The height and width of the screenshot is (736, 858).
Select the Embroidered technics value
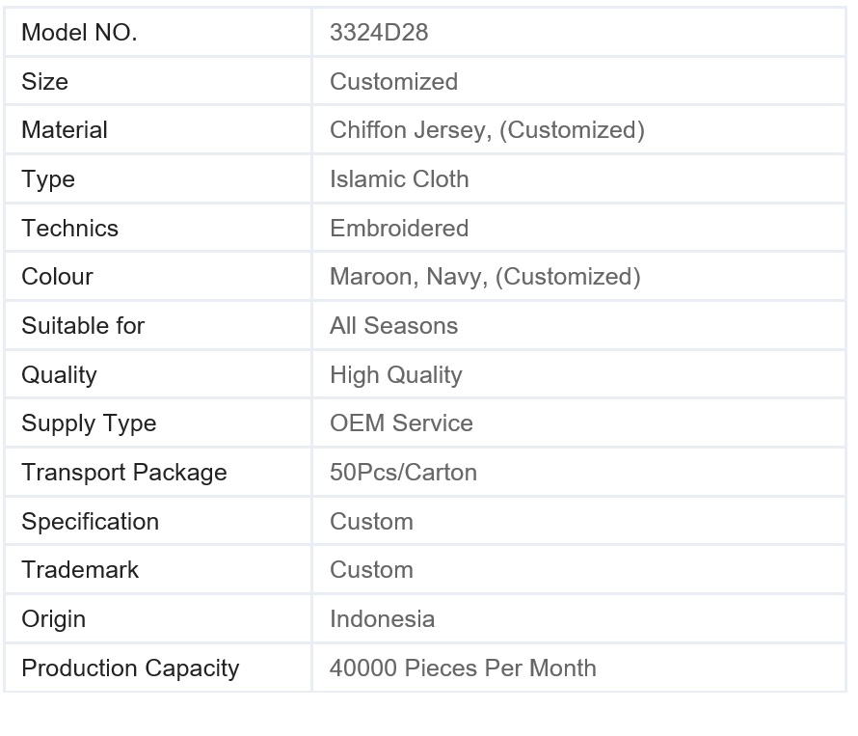click(x=399, y=229)
